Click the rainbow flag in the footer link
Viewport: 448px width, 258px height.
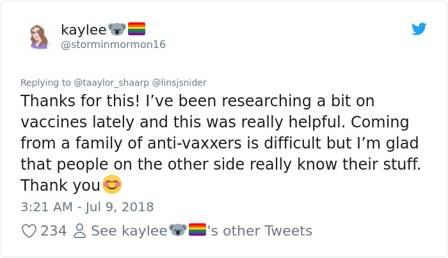click(197, 230)
